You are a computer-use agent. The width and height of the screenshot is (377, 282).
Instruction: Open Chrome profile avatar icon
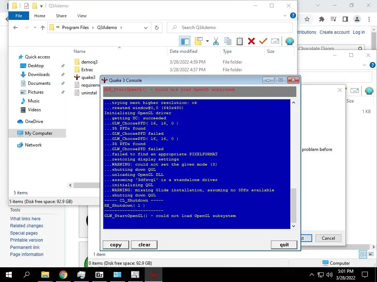click(x=357, y=19)
